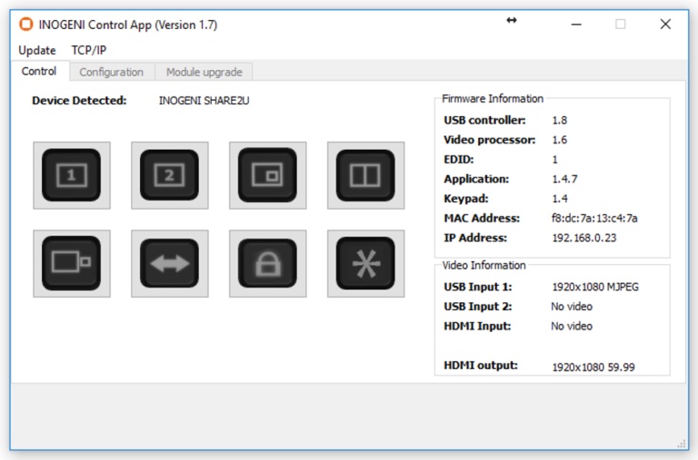698x460 pixels.
Task: Click the asterisk star button
Action: pos(365,263)
